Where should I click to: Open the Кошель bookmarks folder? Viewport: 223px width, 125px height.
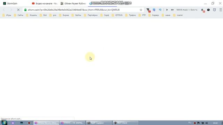pos(32,15)
